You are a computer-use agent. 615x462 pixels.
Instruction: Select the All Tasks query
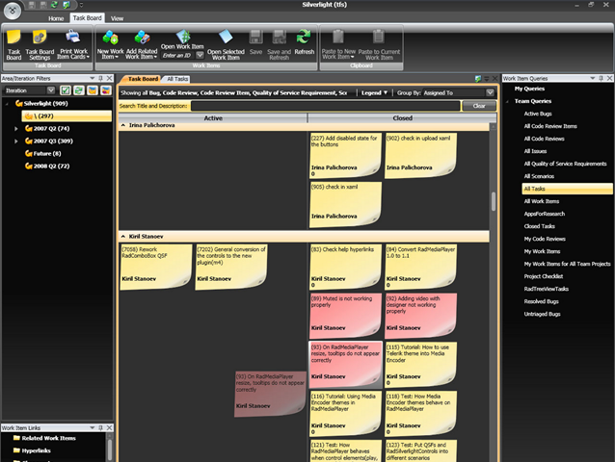[567, 189]
